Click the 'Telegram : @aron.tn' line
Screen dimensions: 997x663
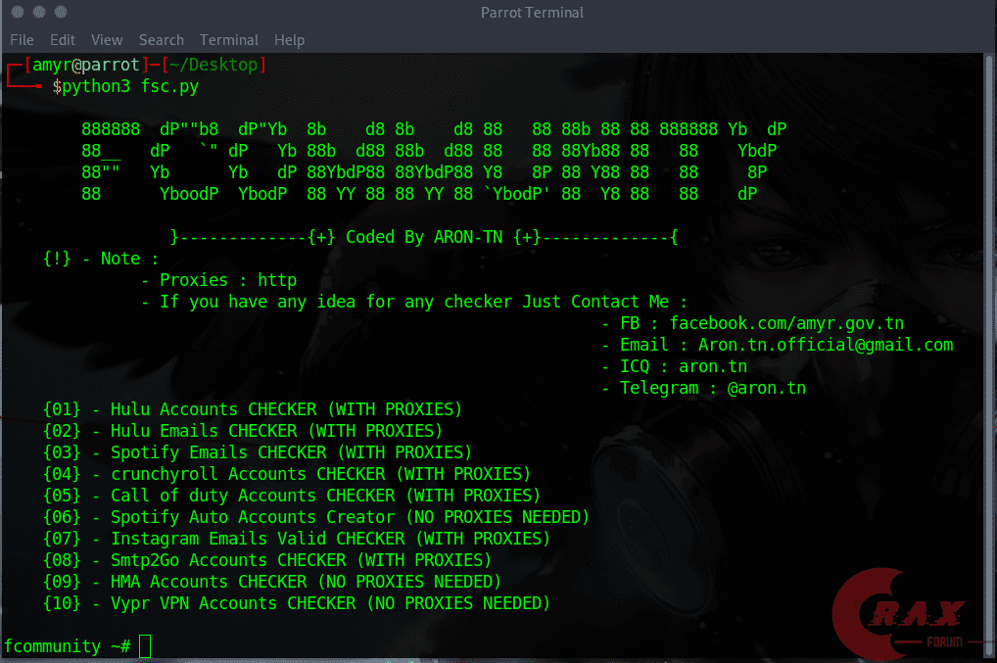pos(704,389)
